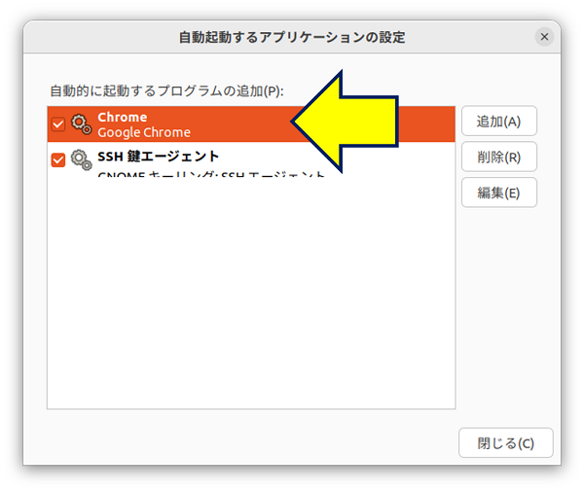Toggle the SSH 鍵エージェント checkbox
Screen dimensions: 584x491
[x=58, y=160]
